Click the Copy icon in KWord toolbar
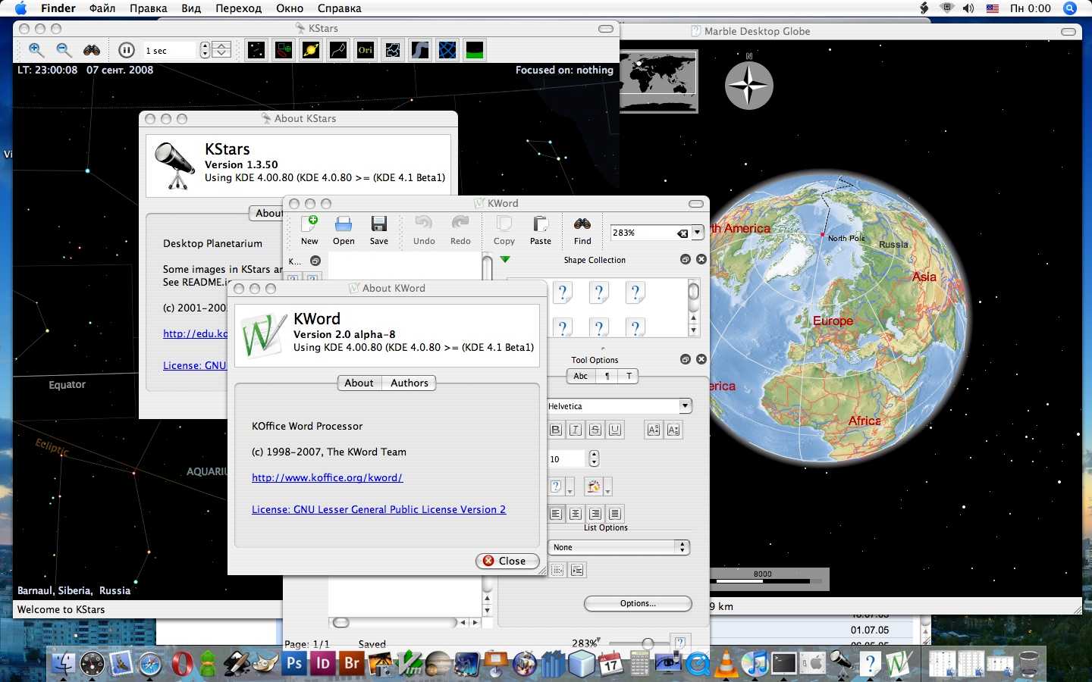The width and height of the screenshot is (1092, 682). [x=504, y=230]
